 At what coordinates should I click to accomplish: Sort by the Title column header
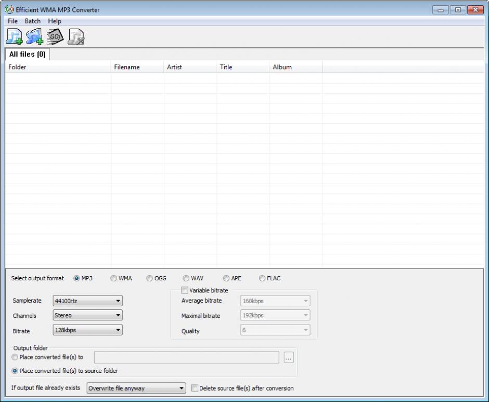243,67
